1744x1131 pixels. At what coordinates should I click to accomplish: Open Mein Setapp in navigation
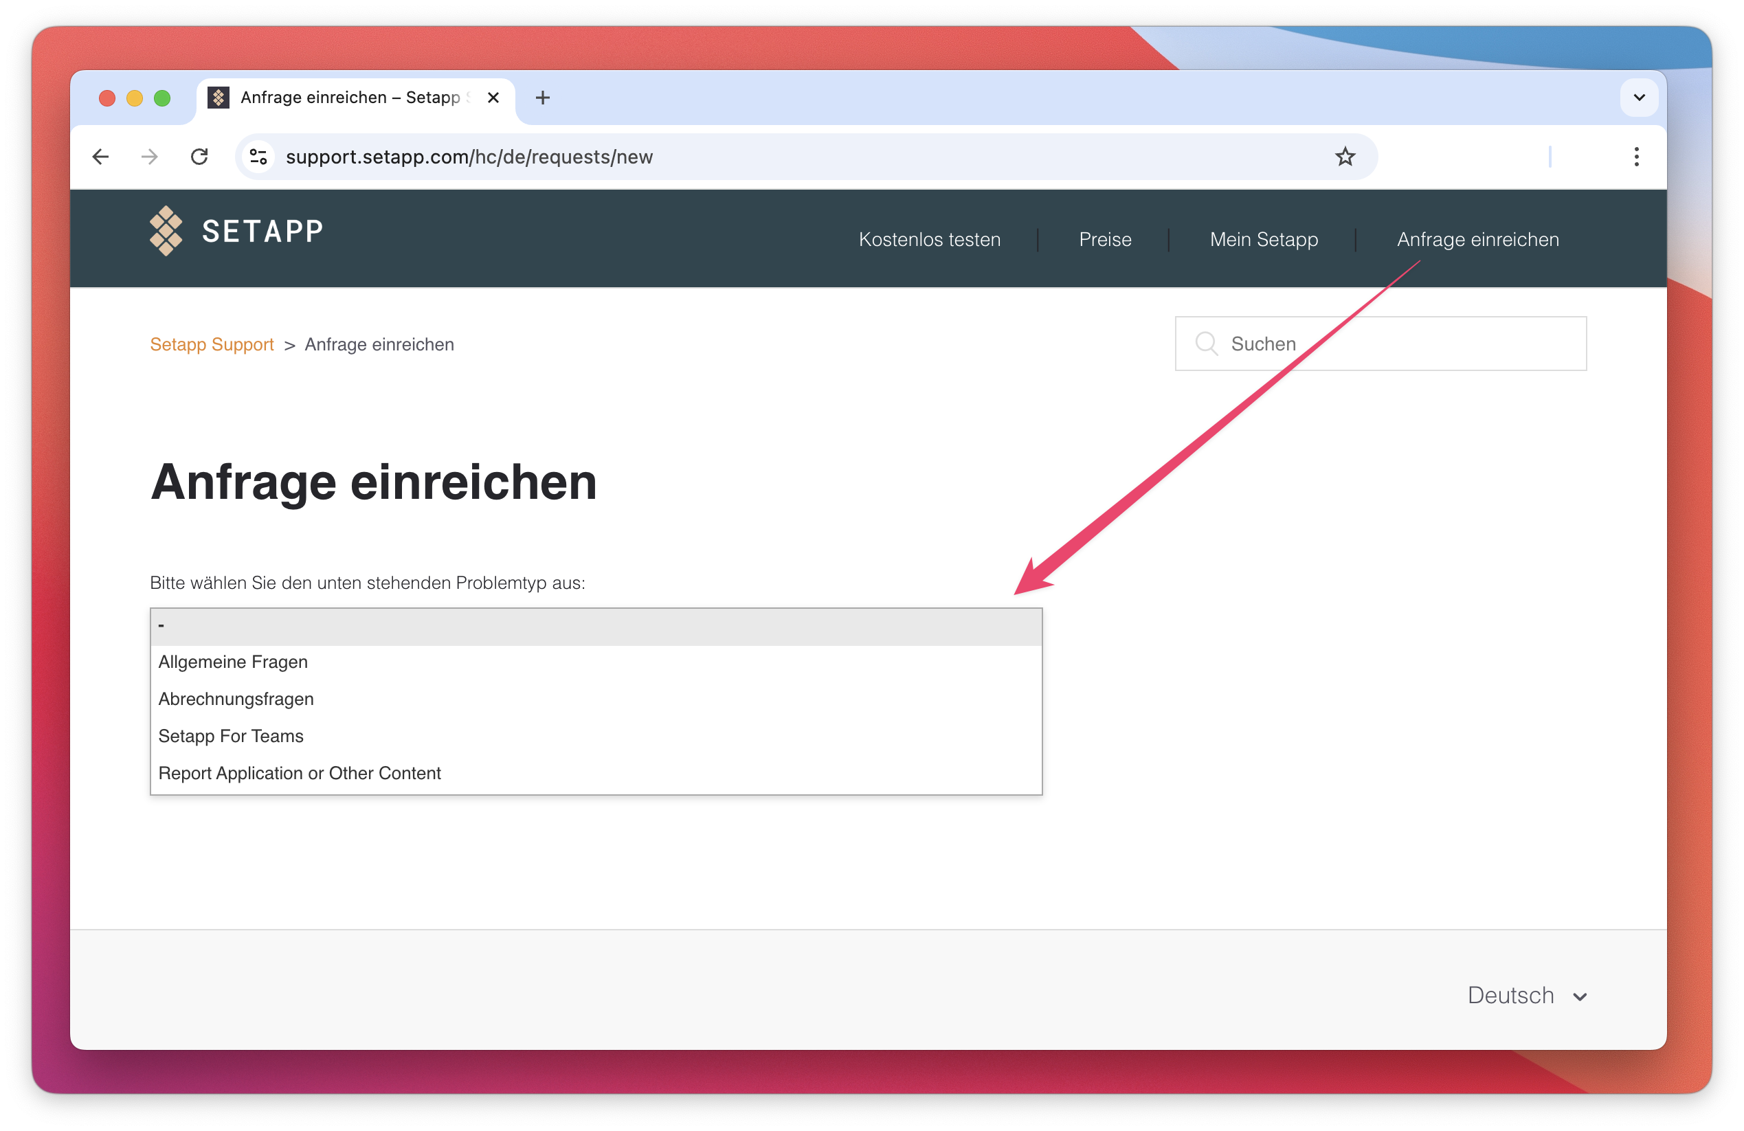(1263, 240)
